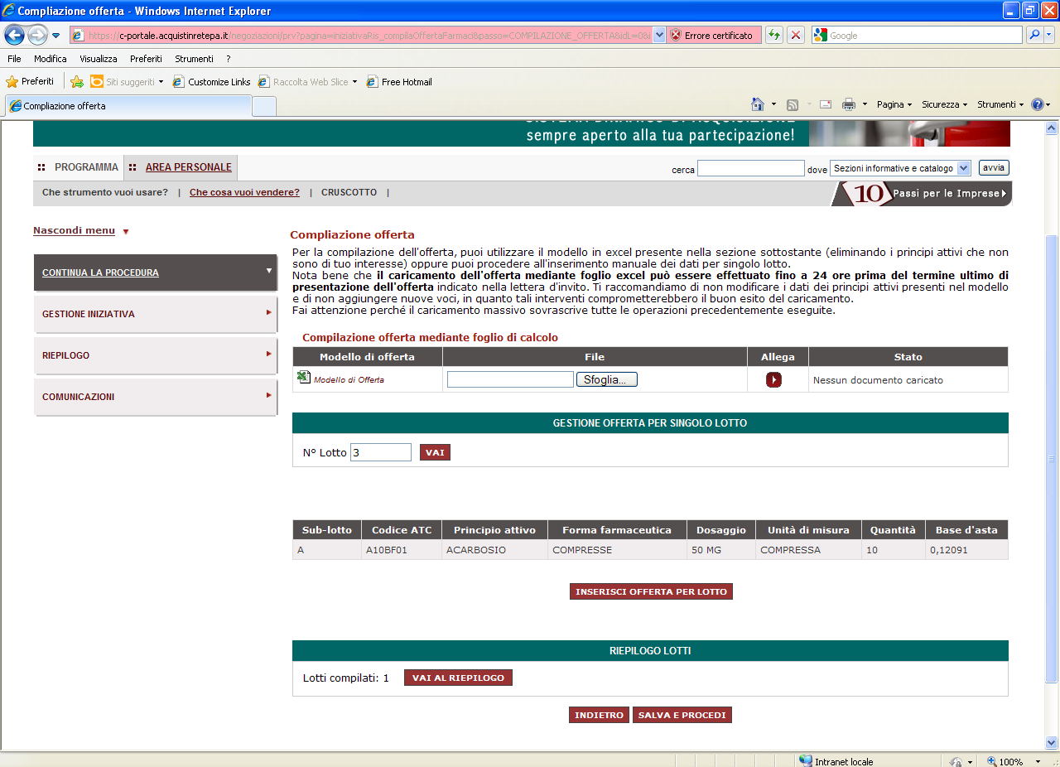Click the help question mark icon

[1037, 104]
